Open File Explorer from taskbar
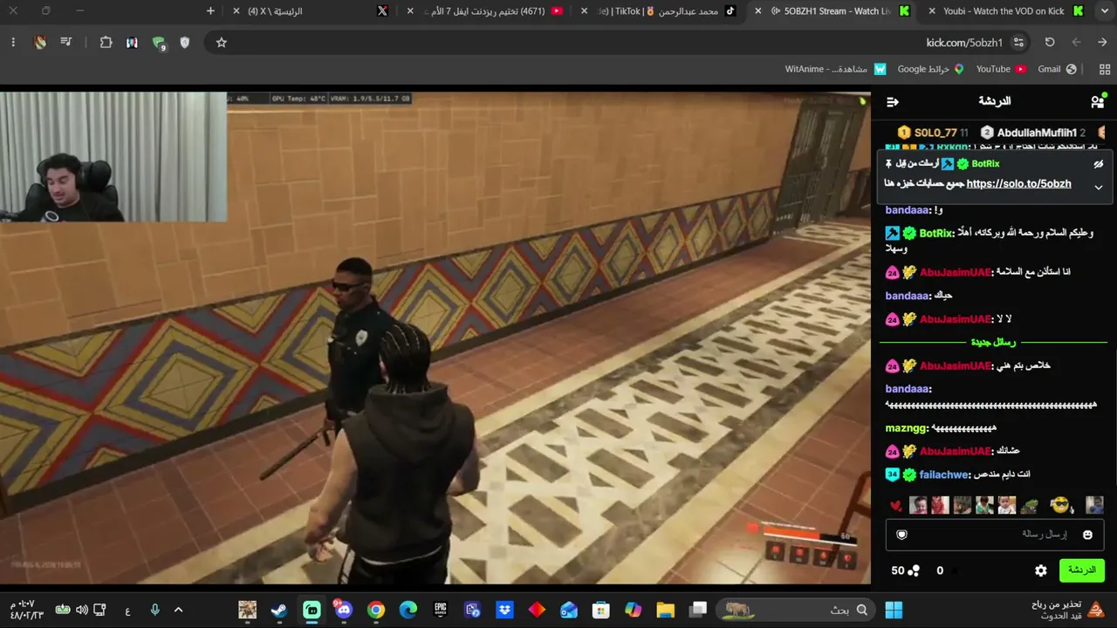The image size is (1117, 628). tap(665, 610)
